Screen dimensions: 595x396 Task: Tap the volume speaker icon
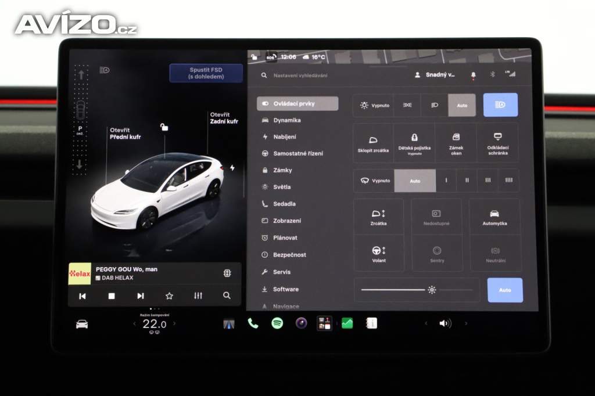click(x=445, y=323)
